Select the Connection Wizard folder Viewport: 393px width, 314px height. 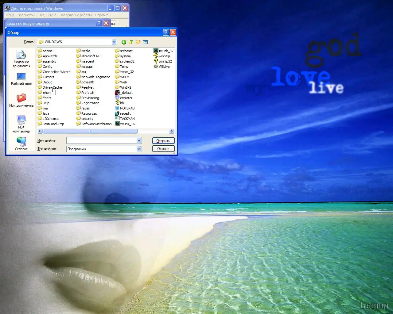click(54, 72)
